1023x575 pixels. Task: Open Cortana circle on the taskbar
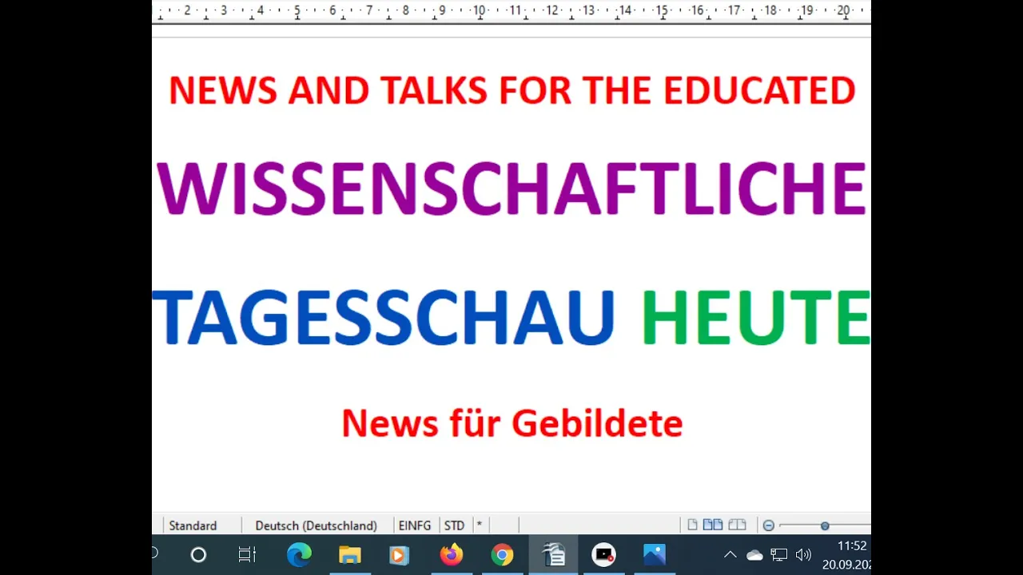coord(198,554)
